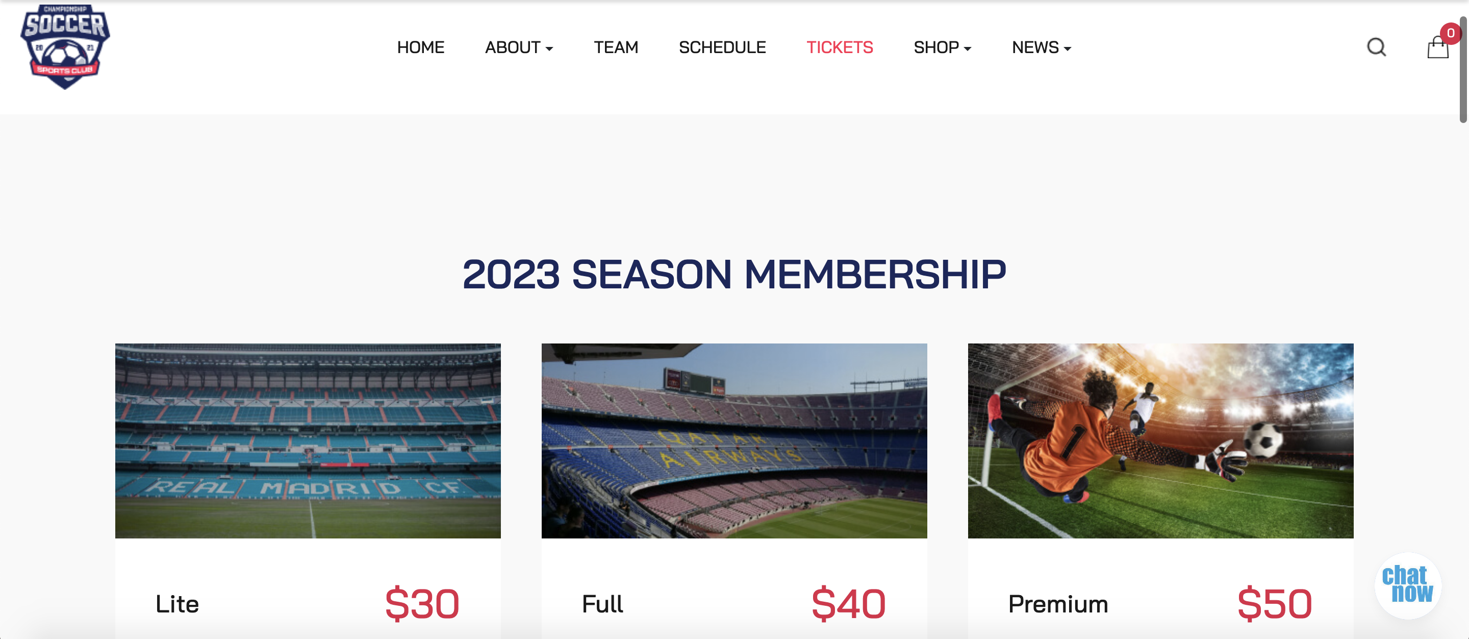The image size is (1469, 639).
Task: Go to the HOME page
Action: coord(420,47)
